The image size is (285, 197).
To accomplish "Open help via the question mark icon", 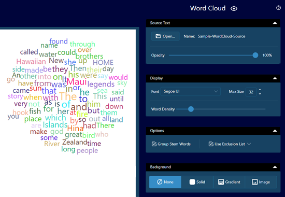I will (x=278, y=8).
